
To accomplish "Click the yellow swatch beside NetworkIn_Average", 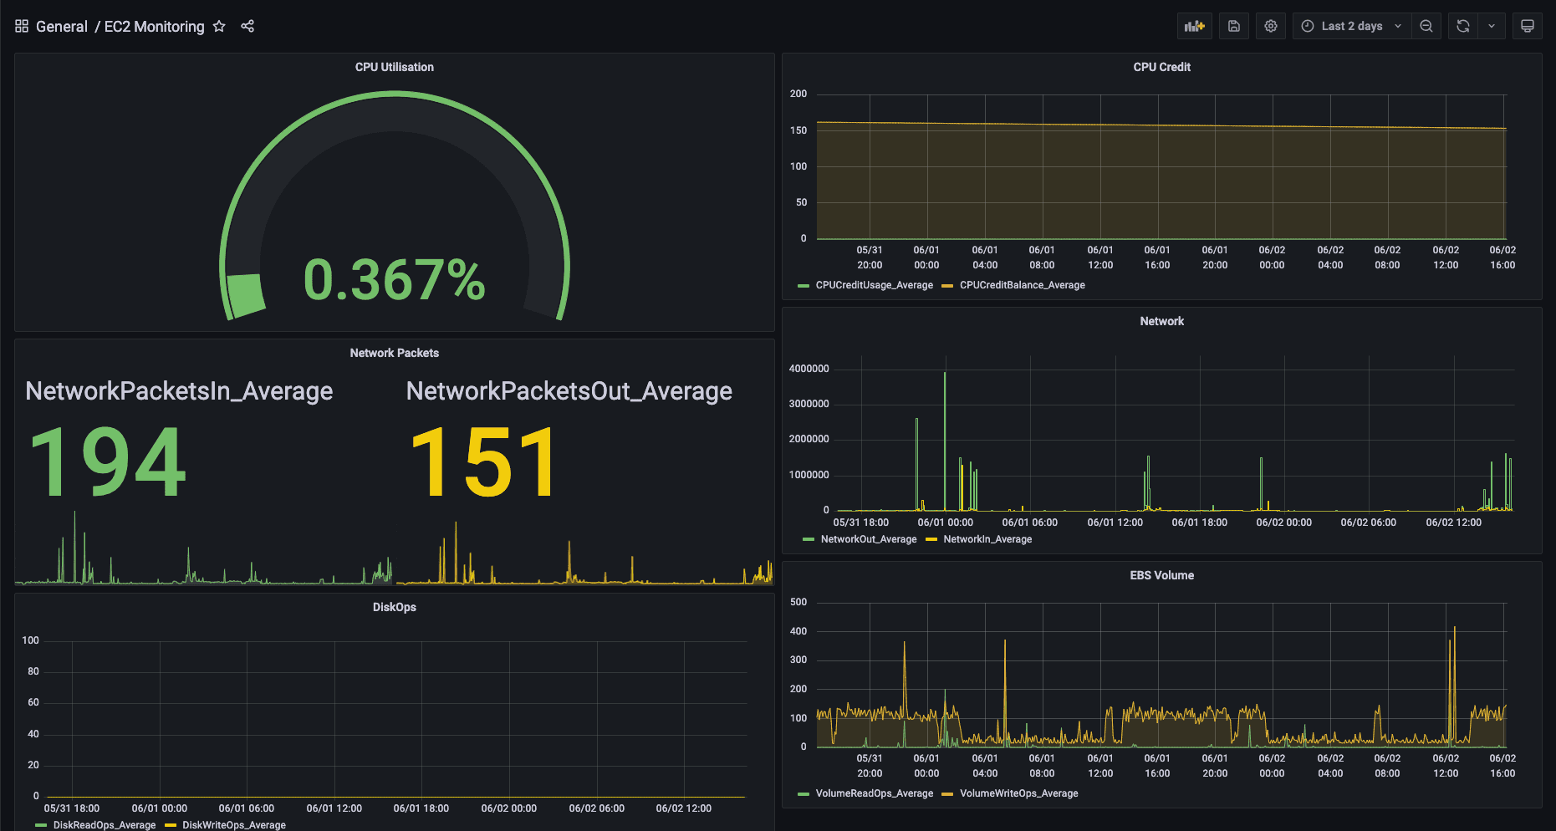I will [x=931, y=539].
